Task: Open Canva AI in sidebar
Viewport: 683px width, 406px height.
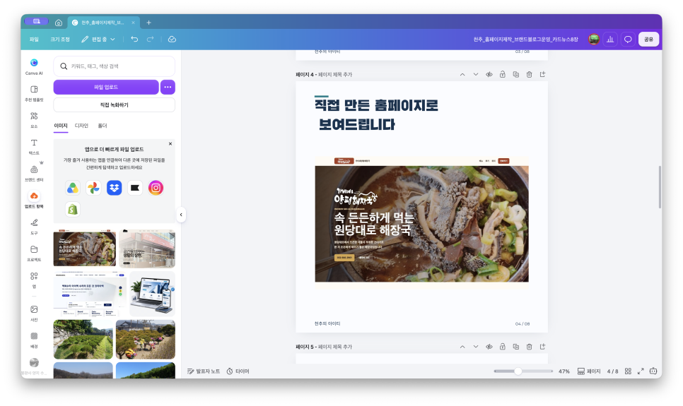Action: [34, 66]
